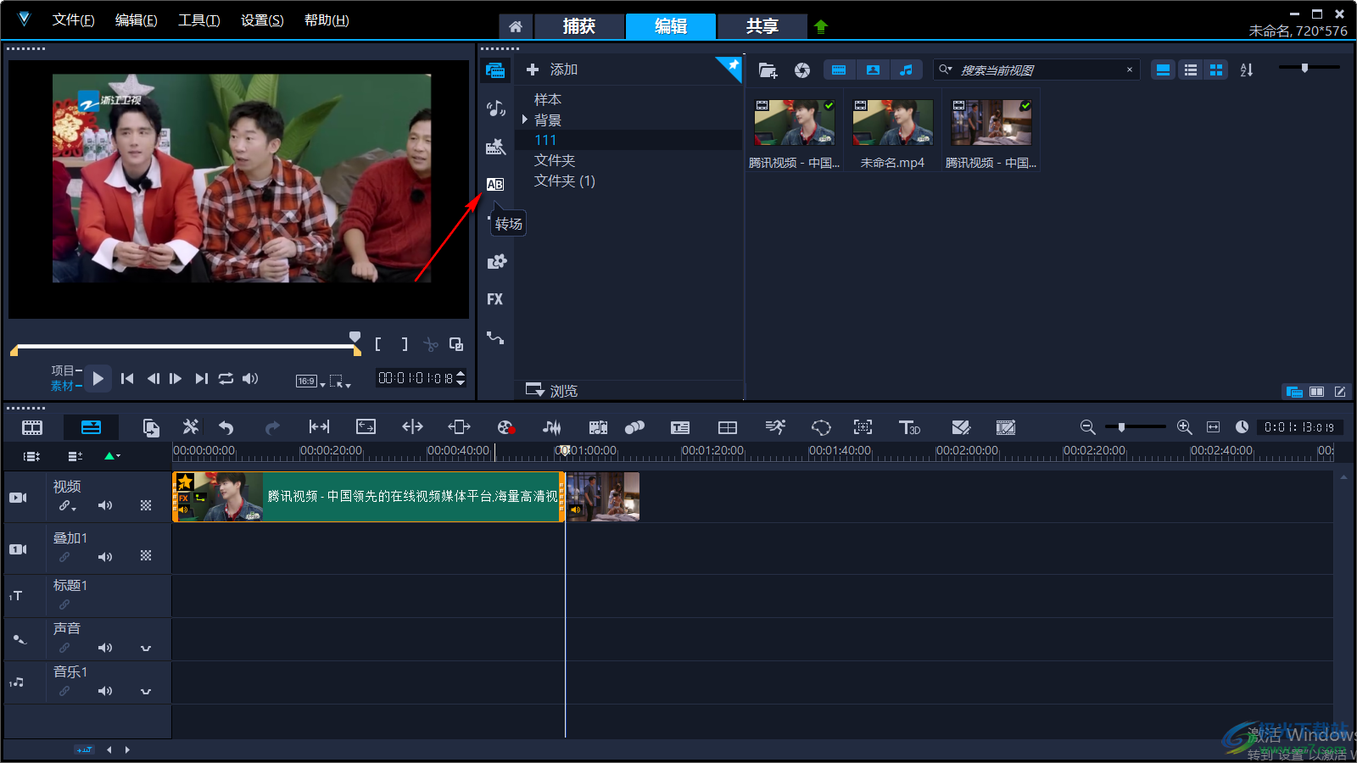
Task: Click the 添加 add folder button
Action: pyautogui.click(x=552, y=70)
